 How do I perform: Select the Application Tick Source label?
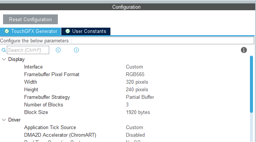50,128
